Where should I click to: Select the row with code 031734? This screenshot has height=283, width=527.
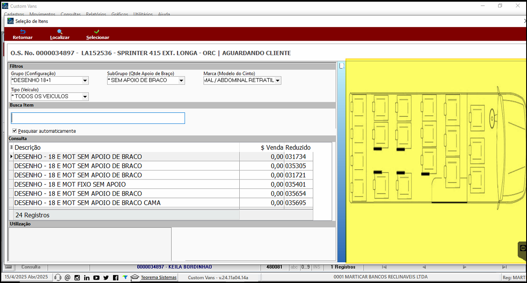point(161,157)
